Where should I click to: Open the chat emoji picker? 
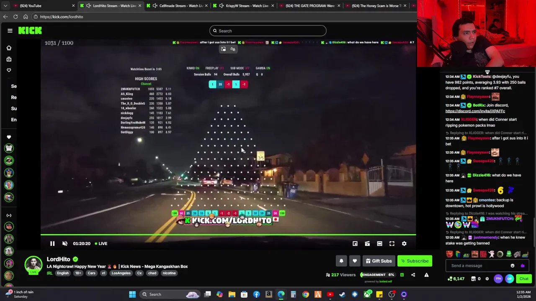(x=513, y=265)
